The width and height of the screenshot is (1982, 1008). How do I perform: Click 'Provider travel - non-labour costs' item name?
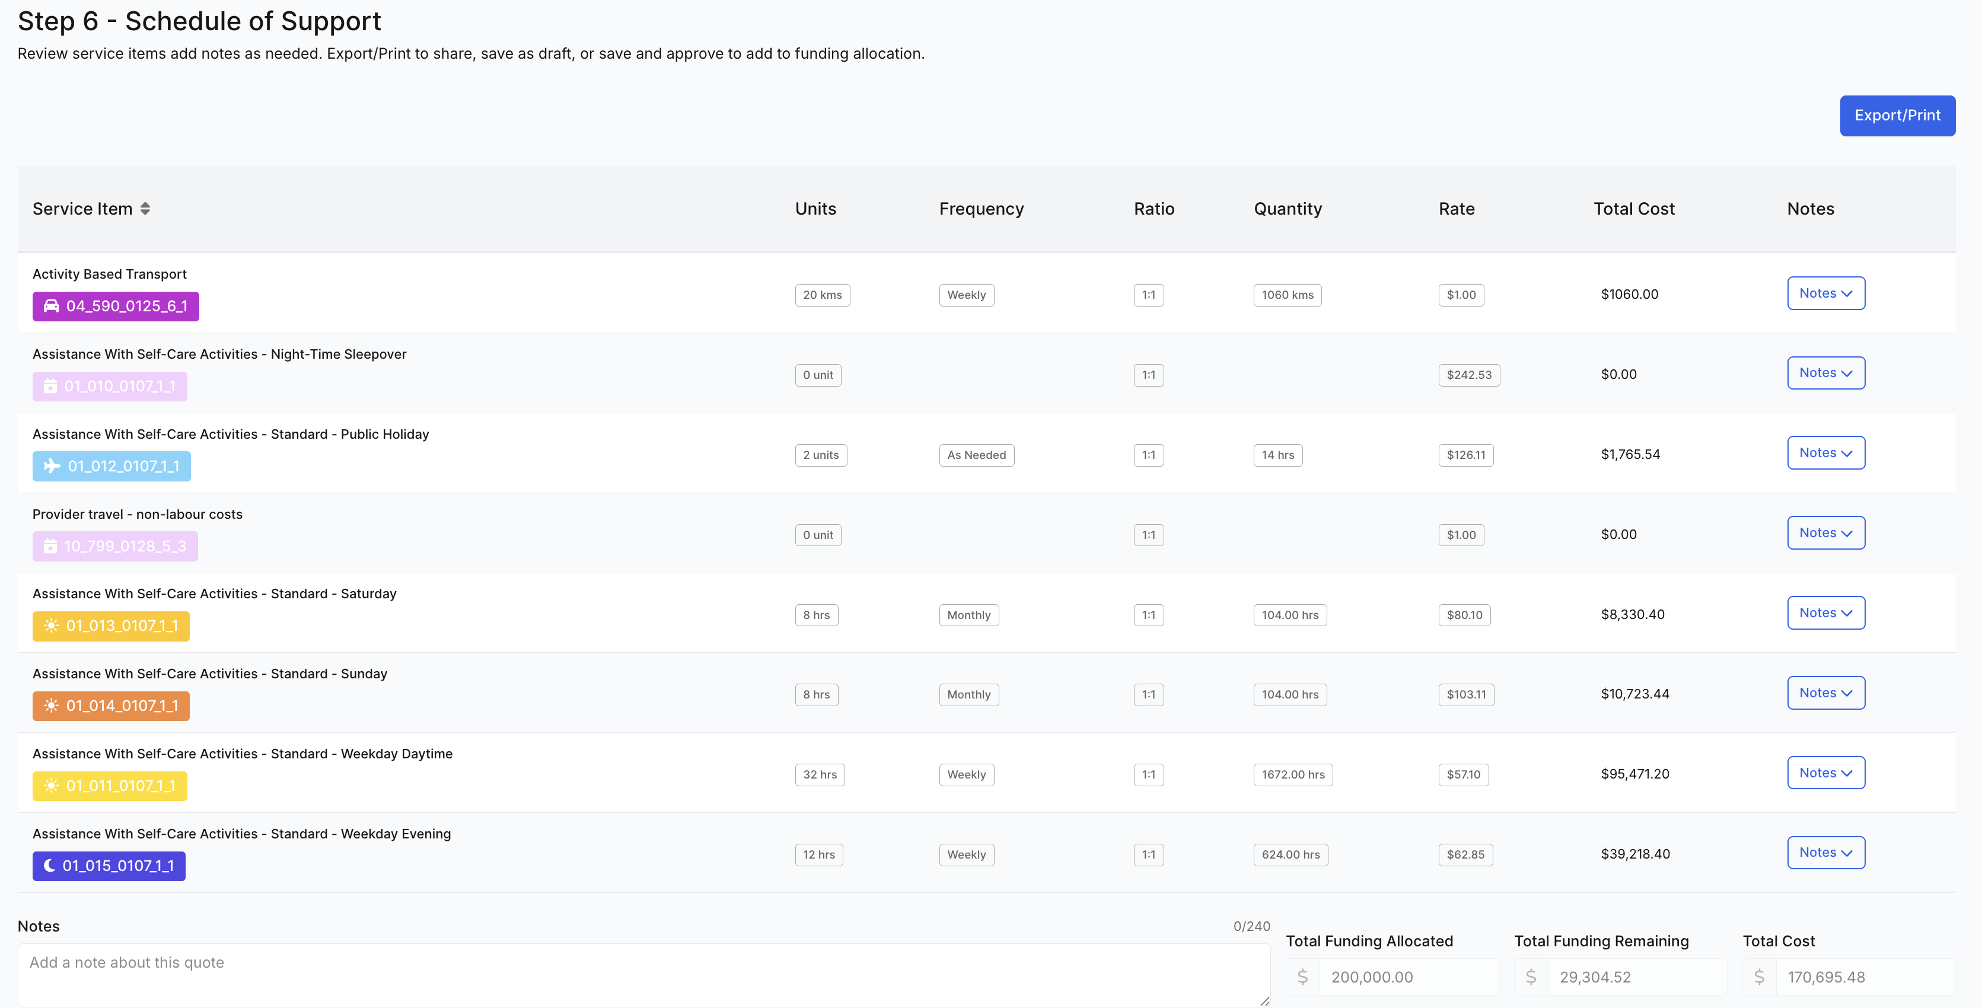(137, 514)
